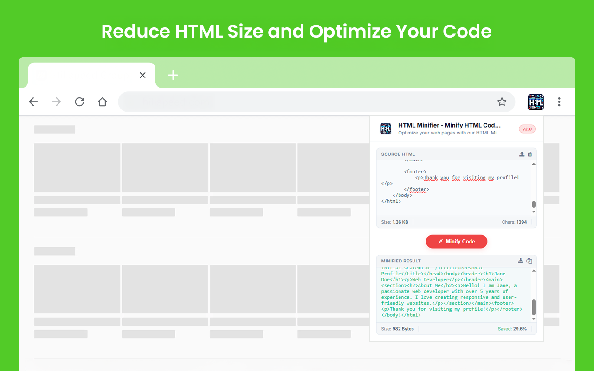Click inside the Source HTML text area

(x=454, y=188)
